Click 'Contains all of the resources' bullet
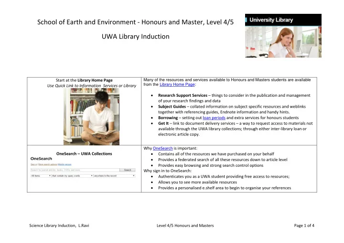Screen dimensions: 344x243 (216, 154)
